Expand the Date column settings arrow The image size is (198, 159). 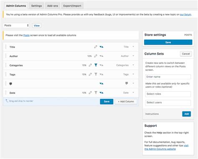133,93
